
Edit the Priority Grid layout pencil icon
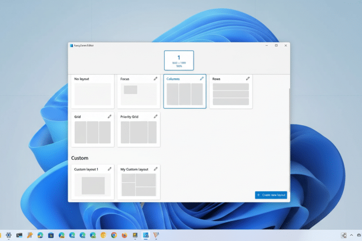coord(155,116)
